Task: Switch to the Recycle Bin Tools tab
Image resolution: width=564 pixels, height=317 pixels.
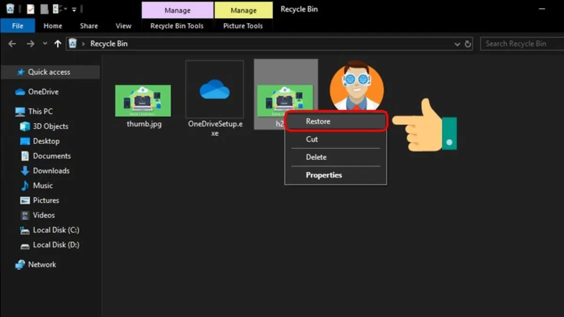Action: [177, 26]
